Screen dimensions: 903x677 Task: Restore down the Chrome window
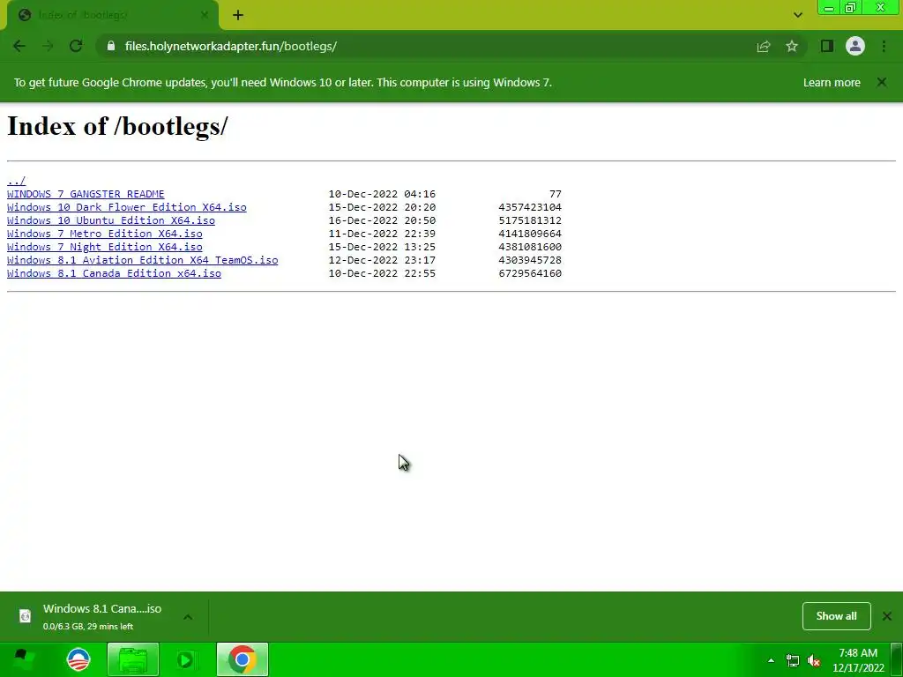pyautogui.click(x=851, y=8)
